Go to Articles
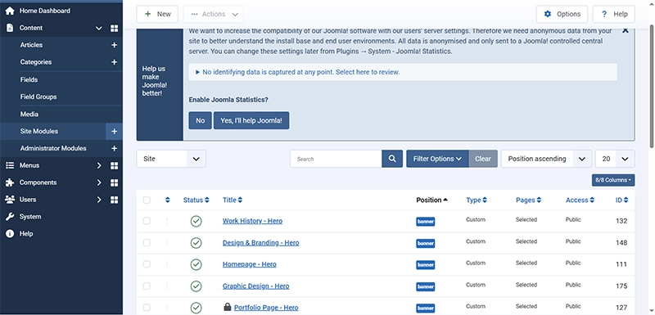The height and width of the screenshot is (315, 655). pos(31,45)
